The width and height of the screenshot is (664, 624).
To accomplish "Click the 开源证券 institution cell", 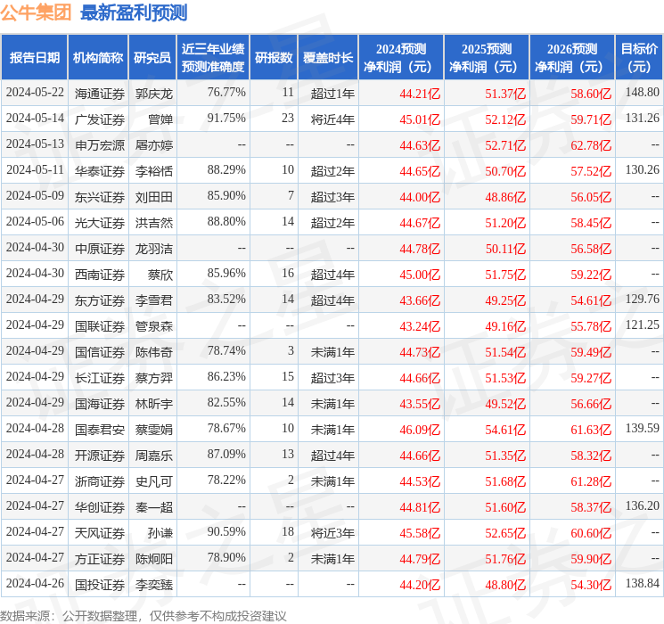I will [x=100, y=456].
